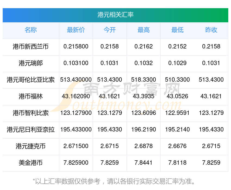Click the 昨收 column header
The image size is (231, 190).
(x=211, y=30)
